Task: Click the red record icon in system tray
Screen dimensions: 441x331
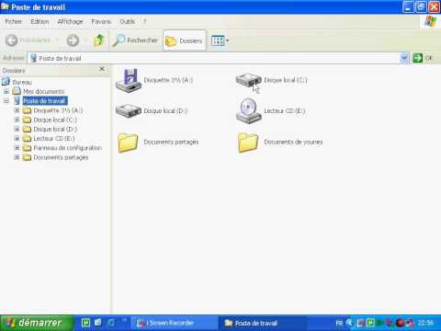Action: (400, 323)
